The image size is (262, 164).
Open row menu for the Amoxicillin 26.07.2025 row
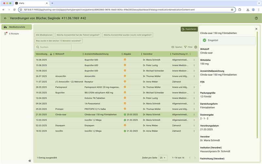pyautogui.click(x=194, y=76)
